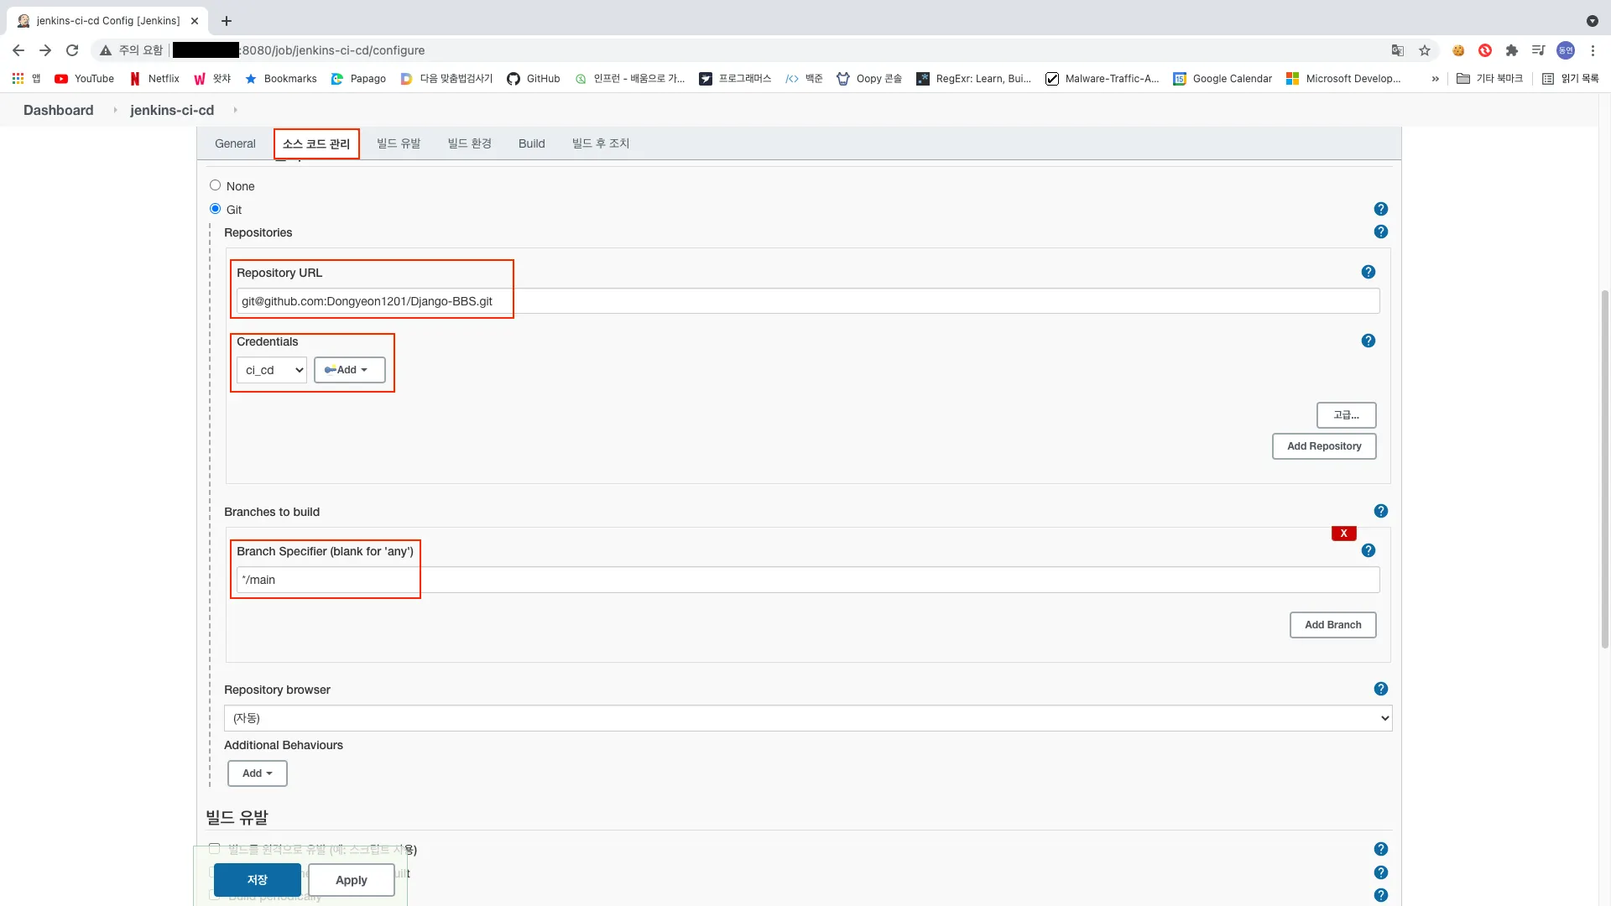The height and width of the screenshot is (906, 1611).
Task: Reload the page with refresh icon
Action: coord(72,50)
